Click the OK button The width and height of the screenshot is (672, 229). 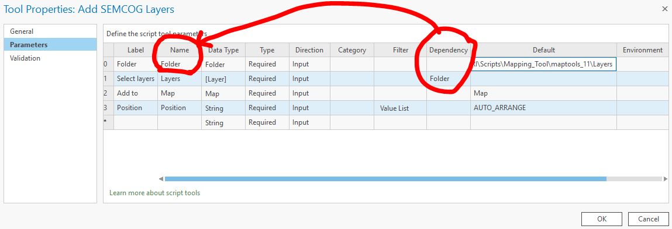coord(601,219)
